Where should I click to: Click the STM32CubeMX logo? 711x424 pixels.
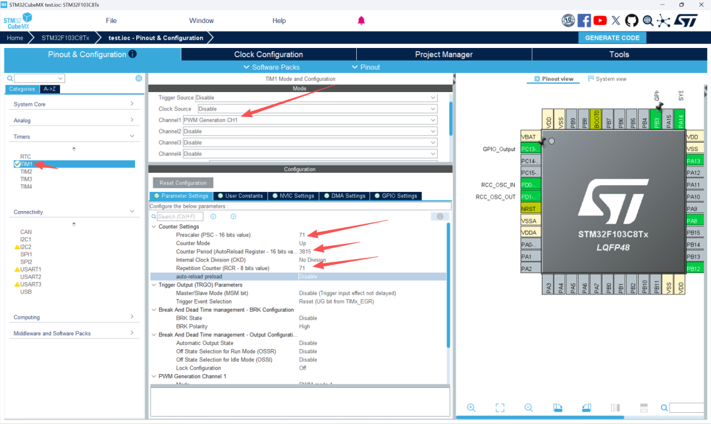(18, 21)
